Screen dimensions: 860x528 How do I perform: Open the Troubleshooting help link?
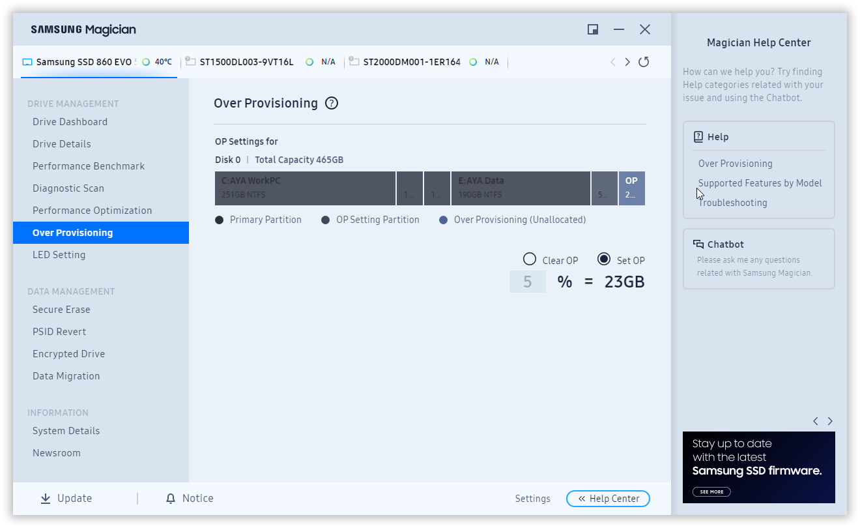(732, 203)
